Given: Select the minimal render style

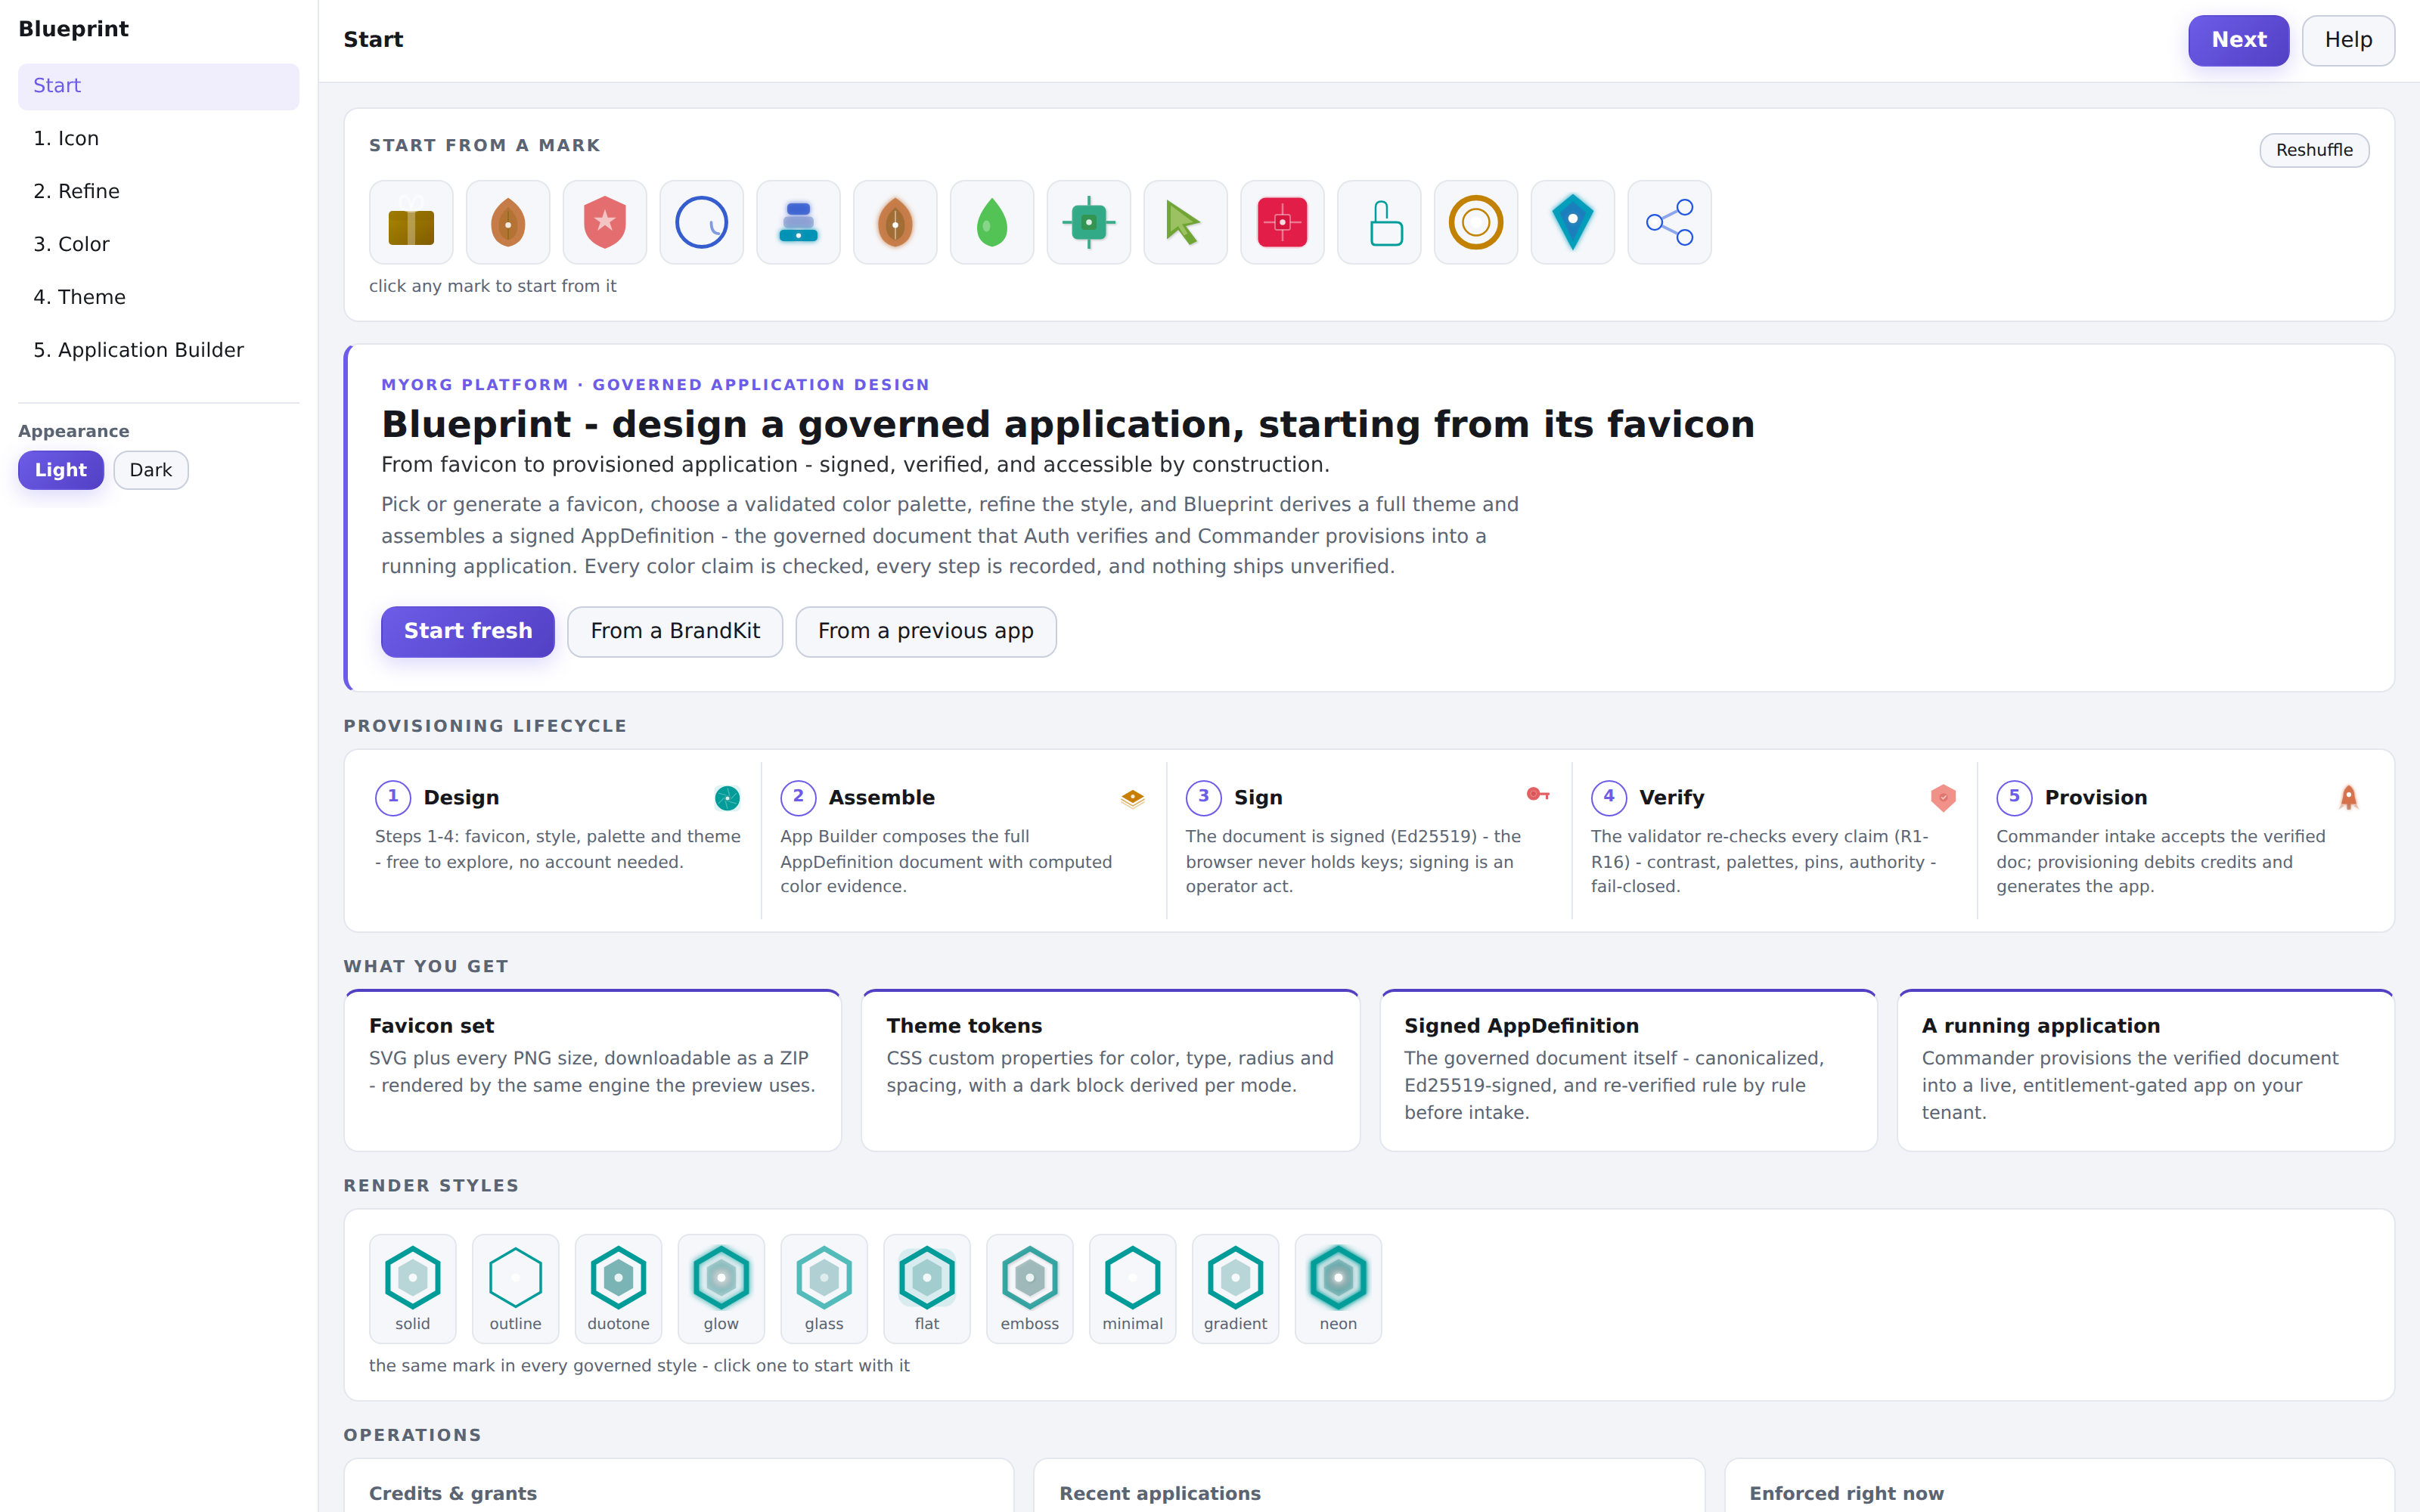Looking at the screenshot, I should click(x=1132, y=1288).
